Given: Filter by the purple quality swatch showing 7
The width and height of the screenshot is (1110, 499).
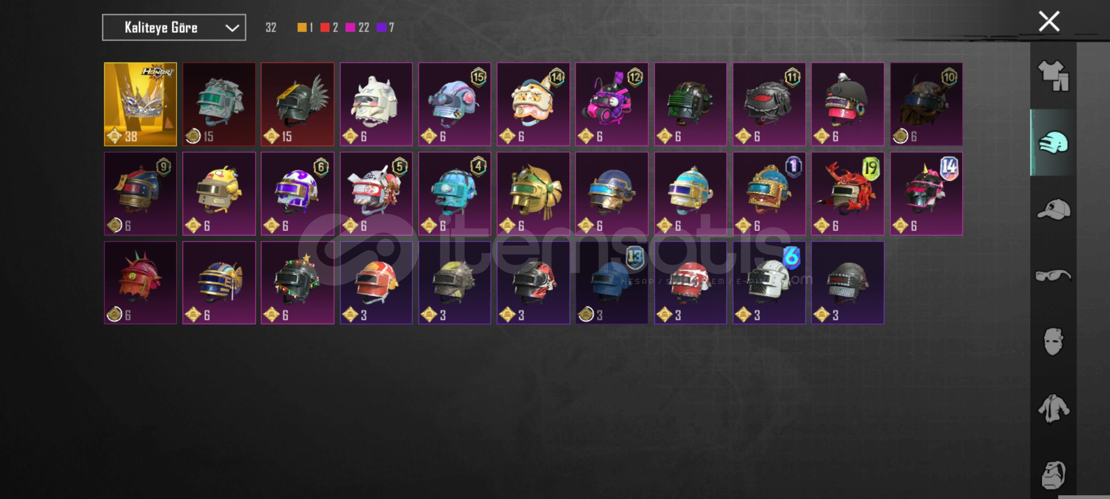Looking at the screenshot, I should click(382, 28).
